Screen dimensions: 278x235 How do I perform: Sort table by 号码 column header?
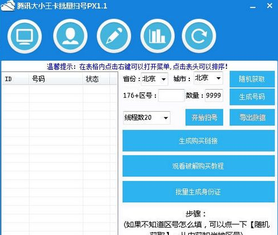tap(55, 79)
